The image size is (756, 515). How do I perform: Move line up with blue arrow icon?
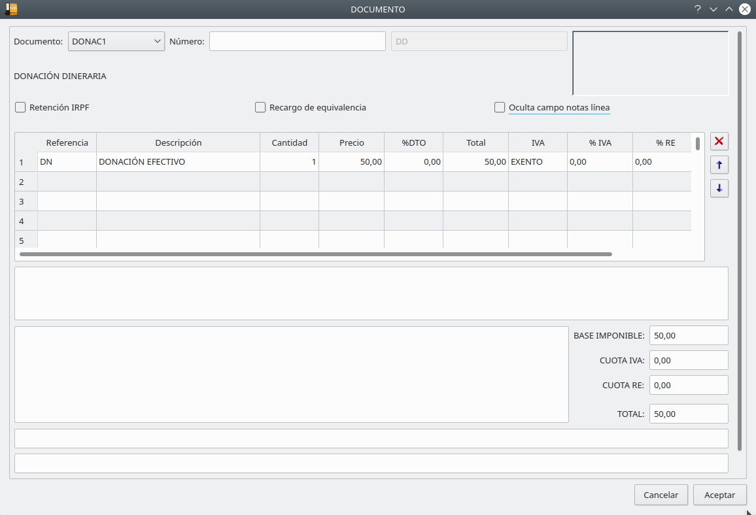tap(719, 165)
